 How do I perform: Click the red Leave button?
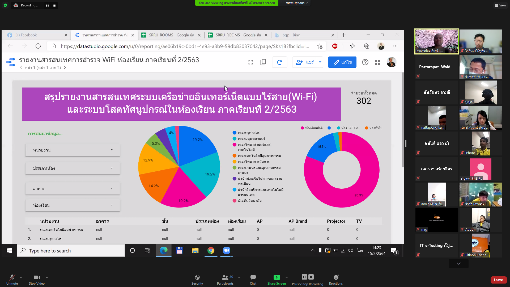click(x=498, y=280)
